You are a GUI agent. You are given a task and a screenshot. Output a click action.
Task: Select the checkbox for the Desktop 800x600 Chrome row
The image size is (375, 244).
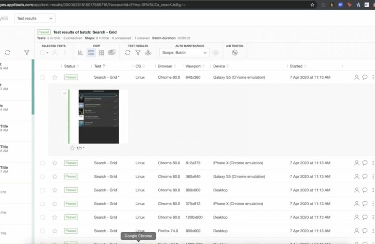click(43, 190)
